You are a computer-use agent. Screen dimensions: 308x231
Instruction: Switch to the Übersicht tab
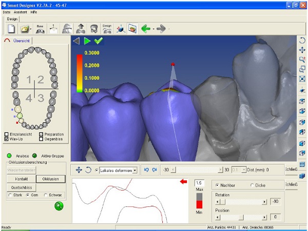(x=21, y=41)
